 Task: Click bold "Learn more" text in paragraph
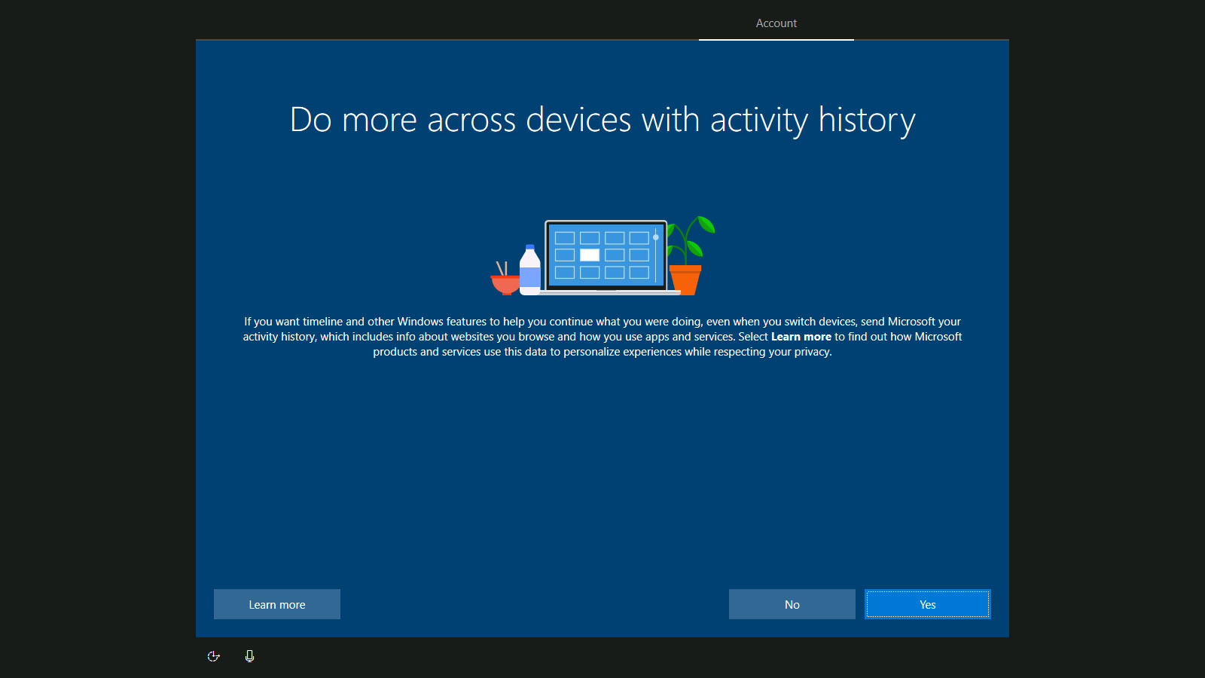[x=801, y=337]
